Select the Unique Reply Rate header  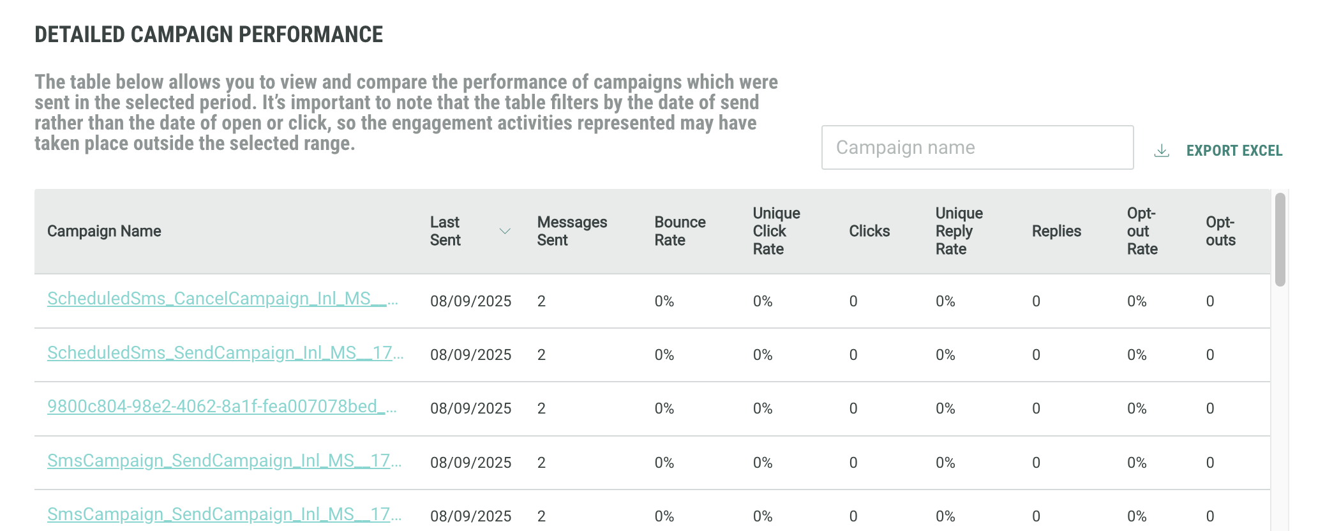(x=958, y=231)
